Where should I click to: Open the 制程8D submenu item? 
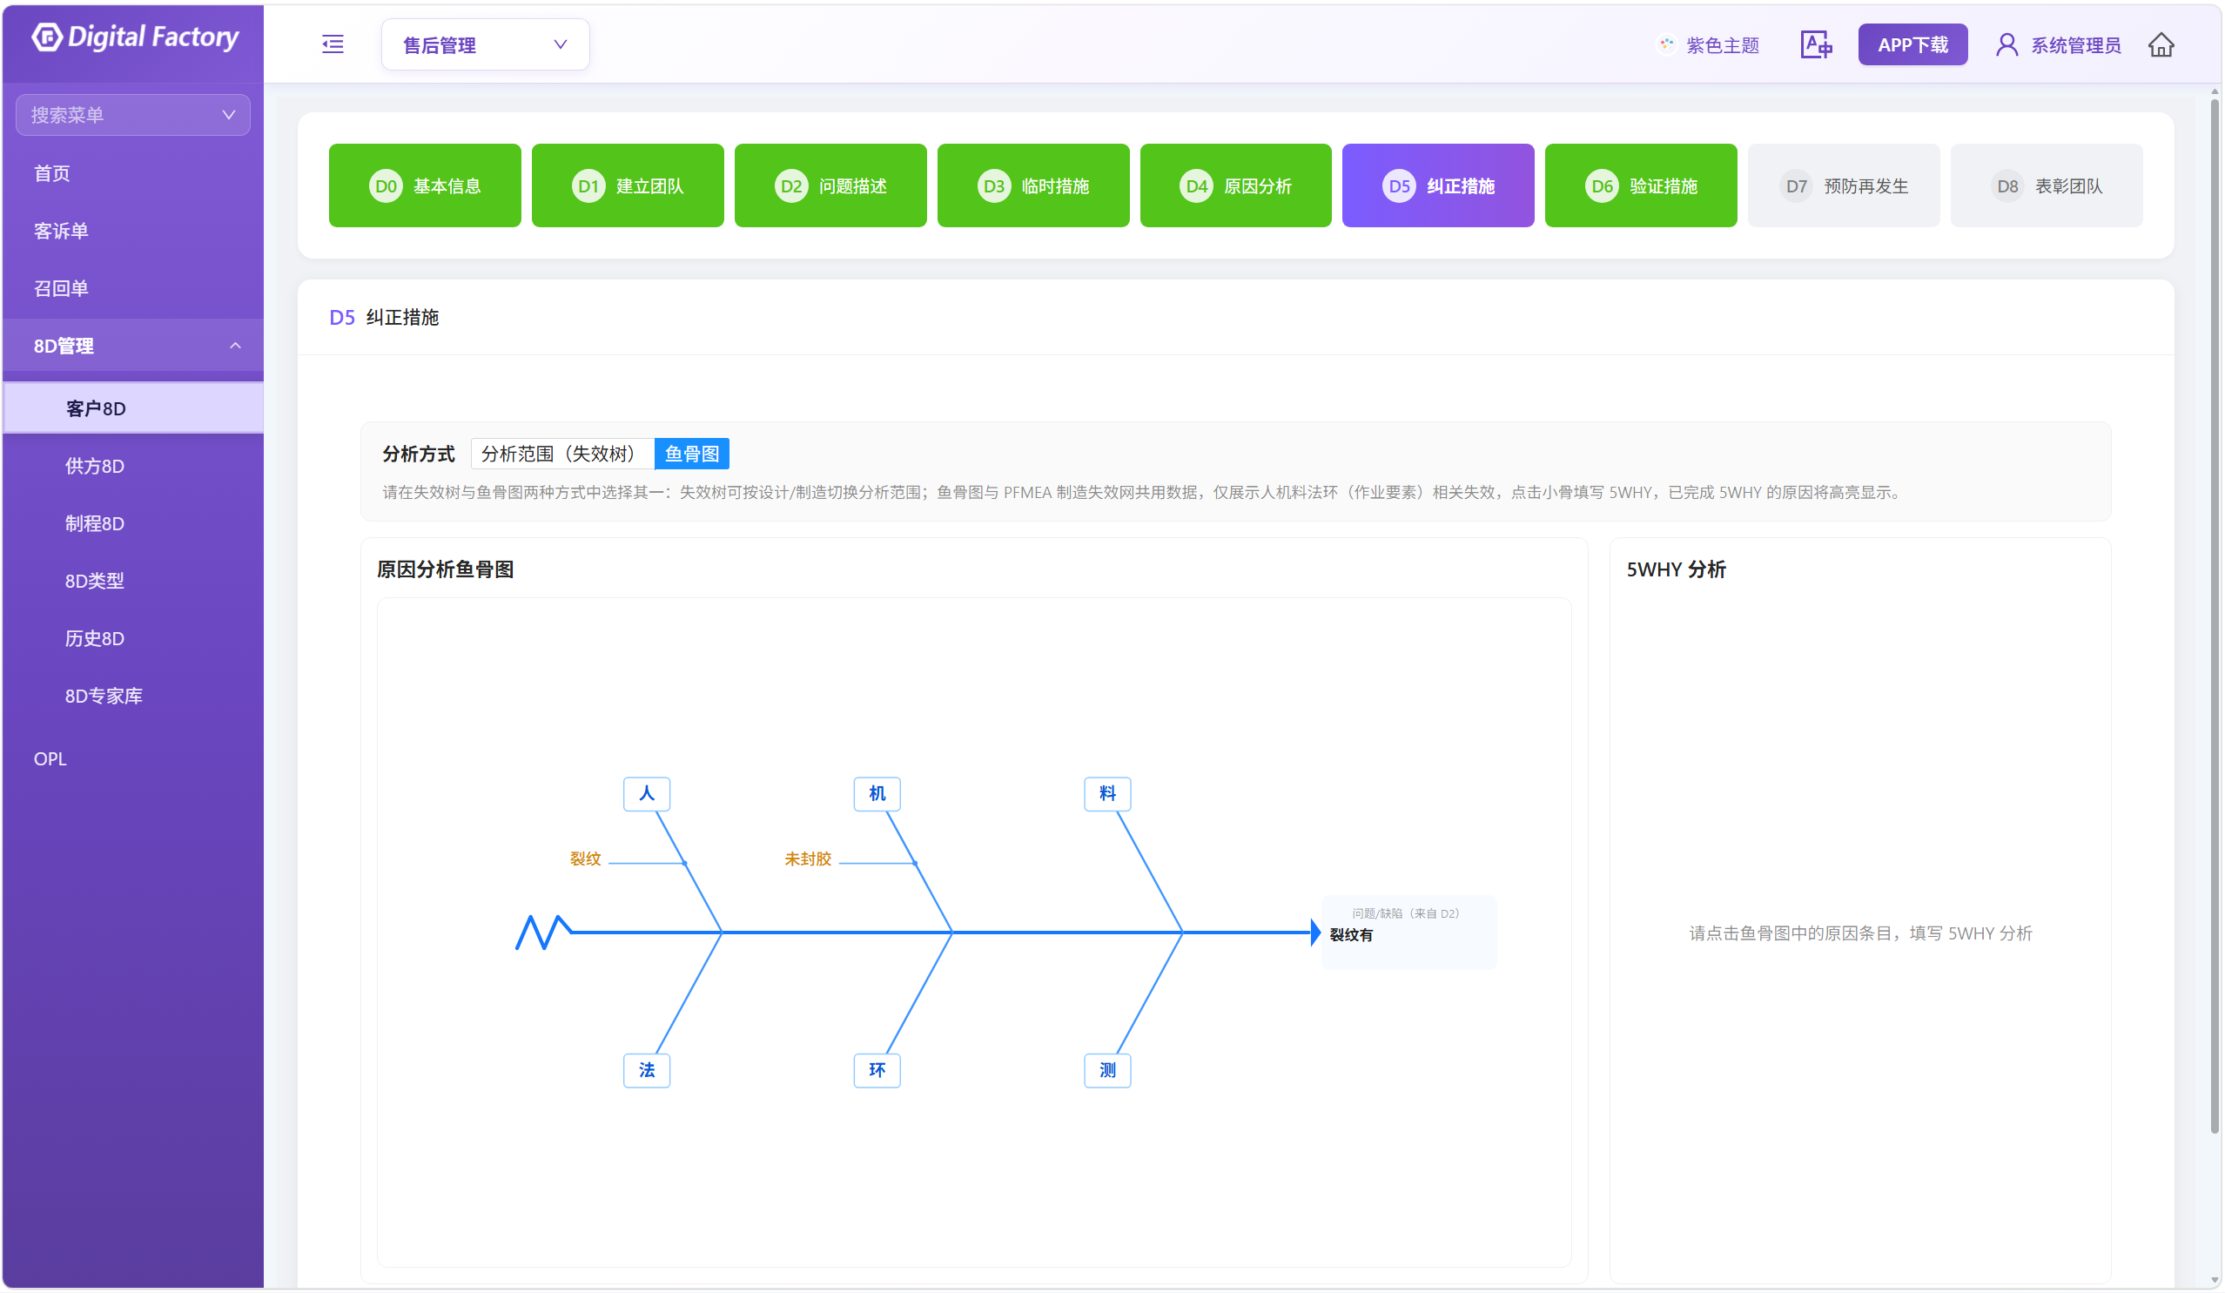click(132, 522)
